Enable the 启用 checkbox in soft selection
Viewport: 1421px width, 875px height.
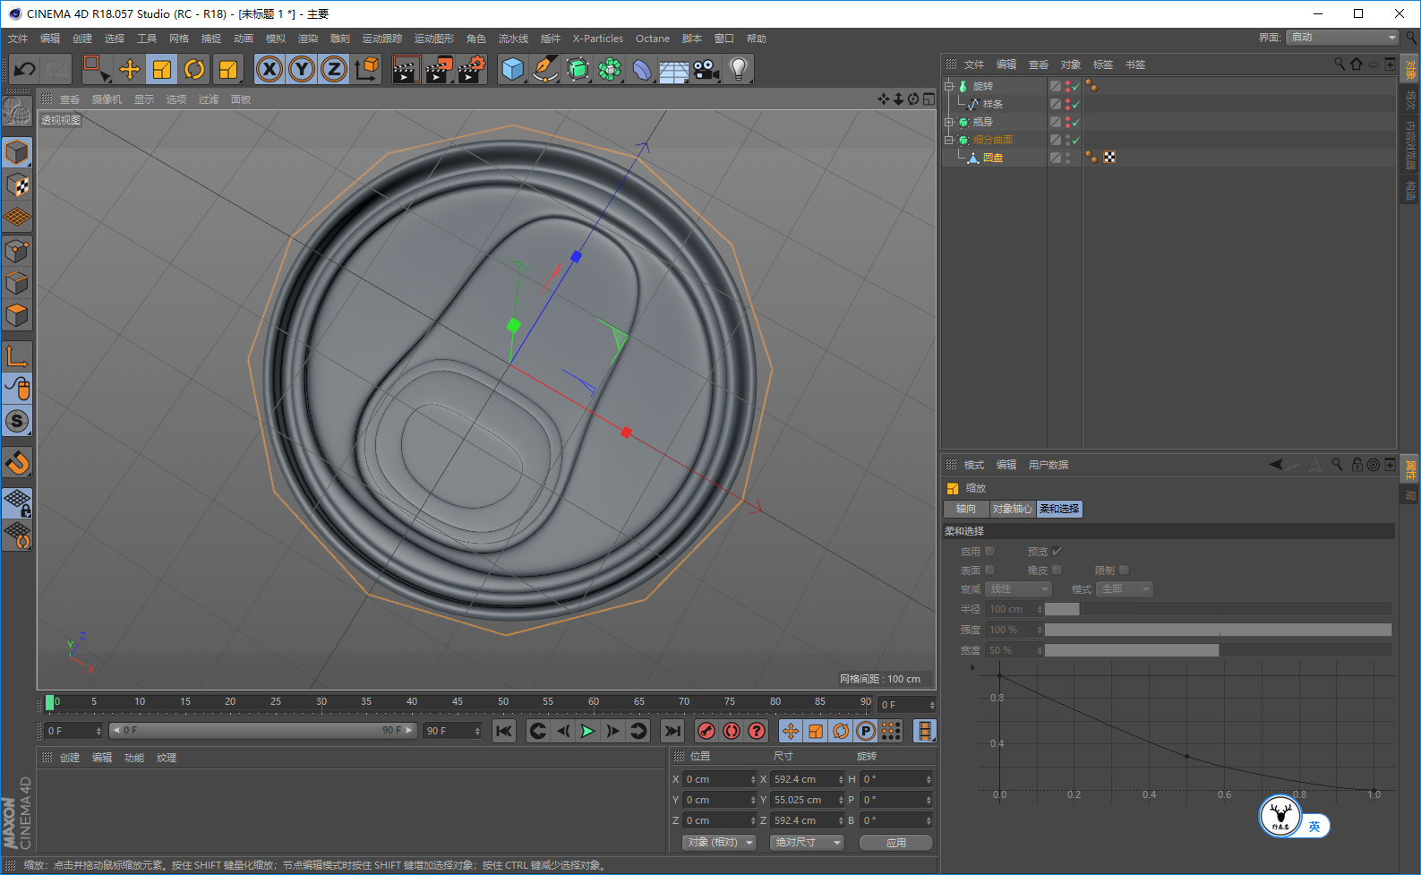coord(989,552)
